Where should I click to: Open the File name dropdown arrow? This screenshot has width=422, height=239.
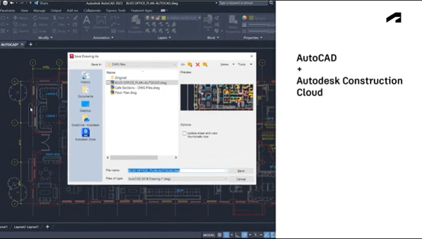point(225,171)
